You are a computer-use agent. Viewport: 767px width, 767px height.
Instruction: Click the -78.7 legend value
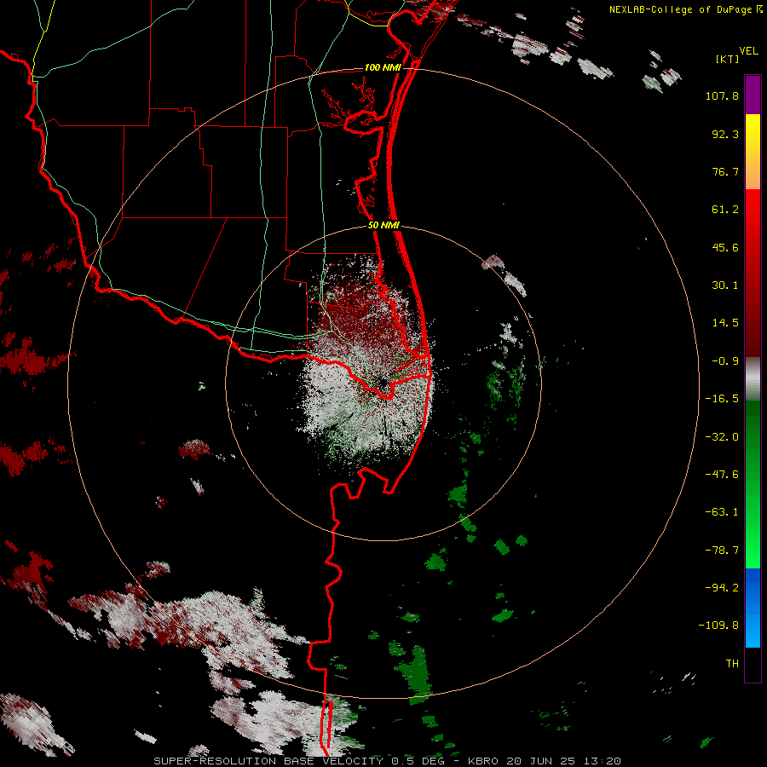click(x=722, y=551)
